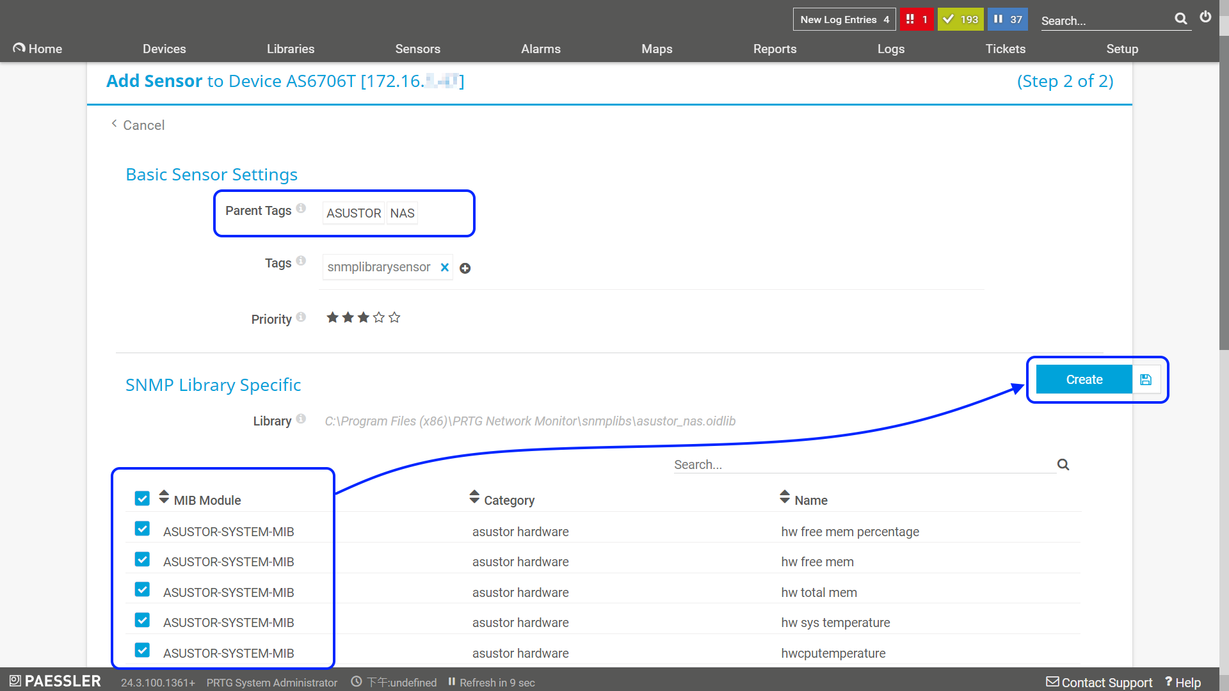Toggle the select-all checkbox in table header
Viewport: 1229px width, 691px height.
coord(142,498)
